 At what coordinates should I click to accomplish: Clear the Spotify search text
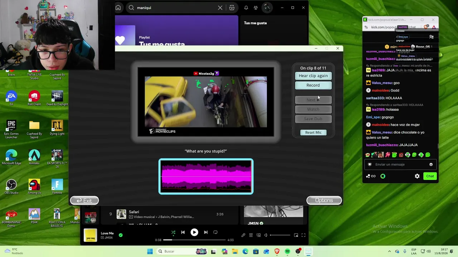(220, 7)
